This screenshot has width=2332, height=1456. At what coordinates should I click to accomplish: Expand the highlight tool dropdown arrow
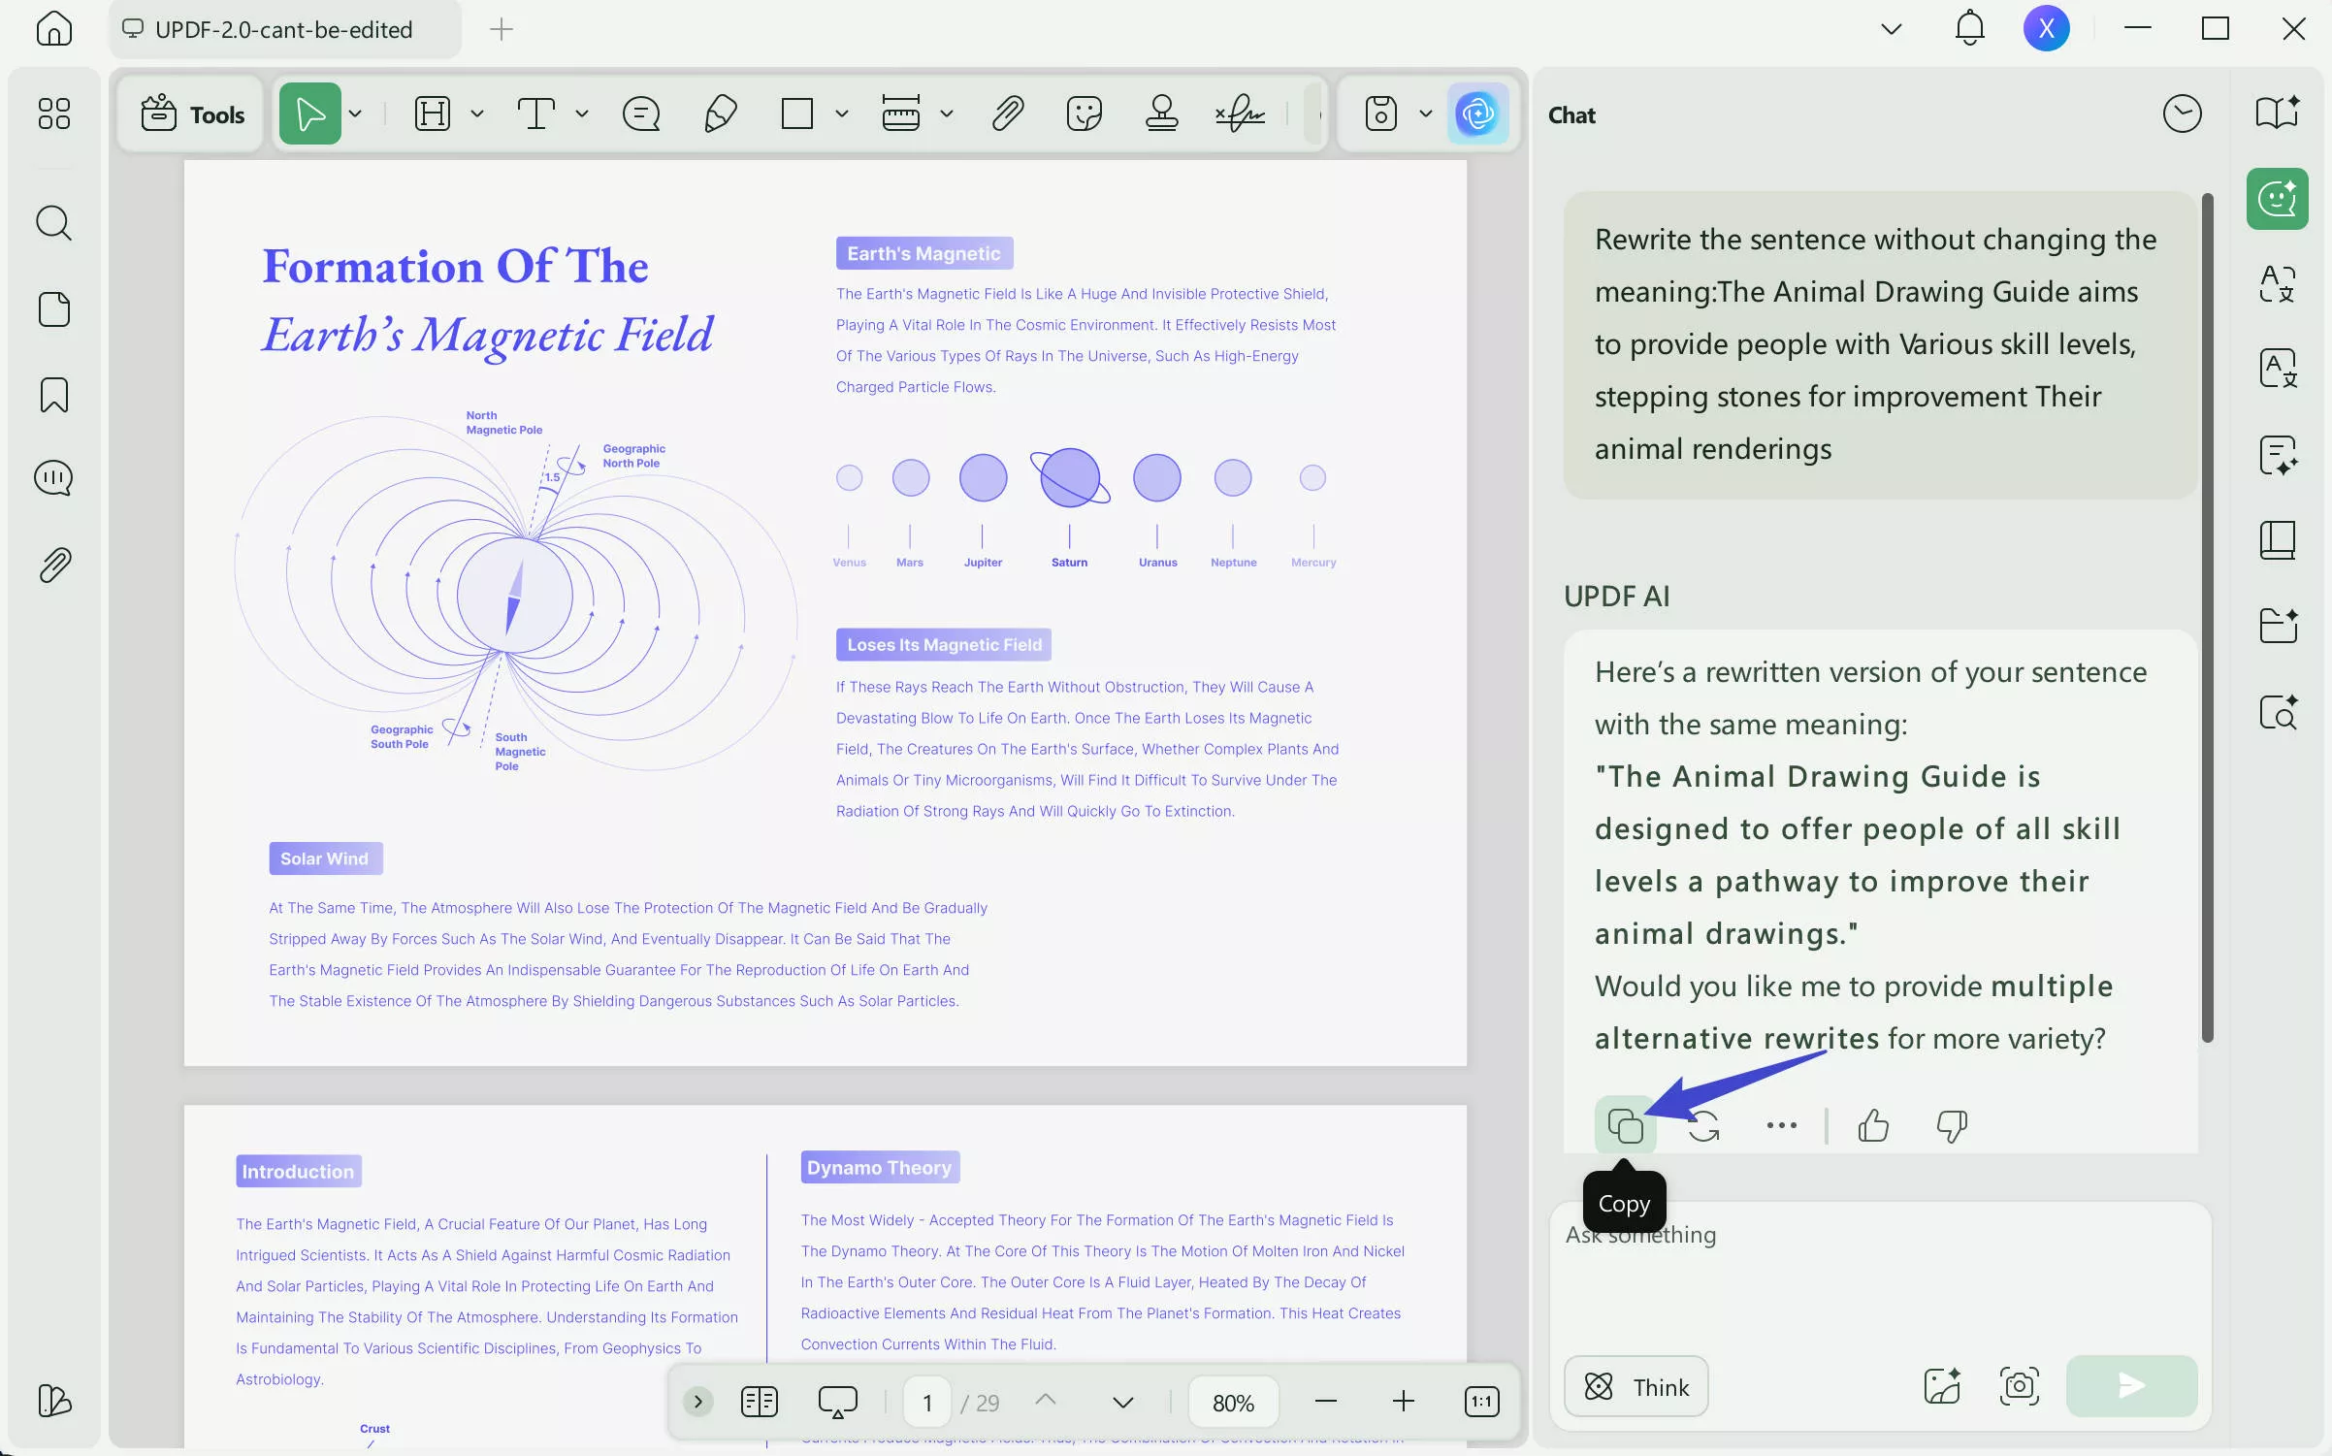coord(477,114)
